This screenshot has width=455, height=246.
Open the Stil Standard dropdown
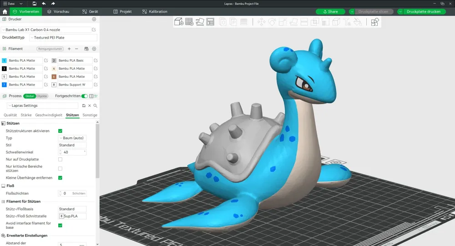(x=72, y=145)
